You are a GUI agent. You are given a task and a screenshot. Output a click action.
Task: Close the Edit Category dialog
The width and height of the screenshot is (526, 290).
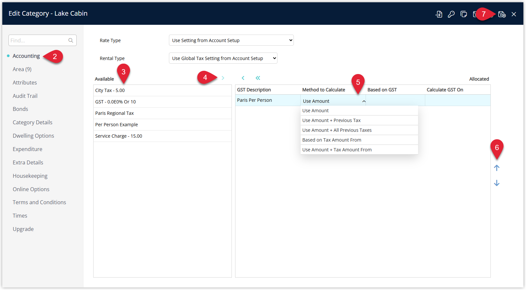tap(514, 14)
